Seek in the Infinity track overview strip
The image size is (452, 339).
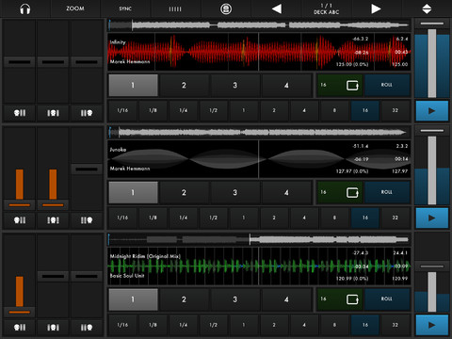pyautogui.click(x=259, y=25)
